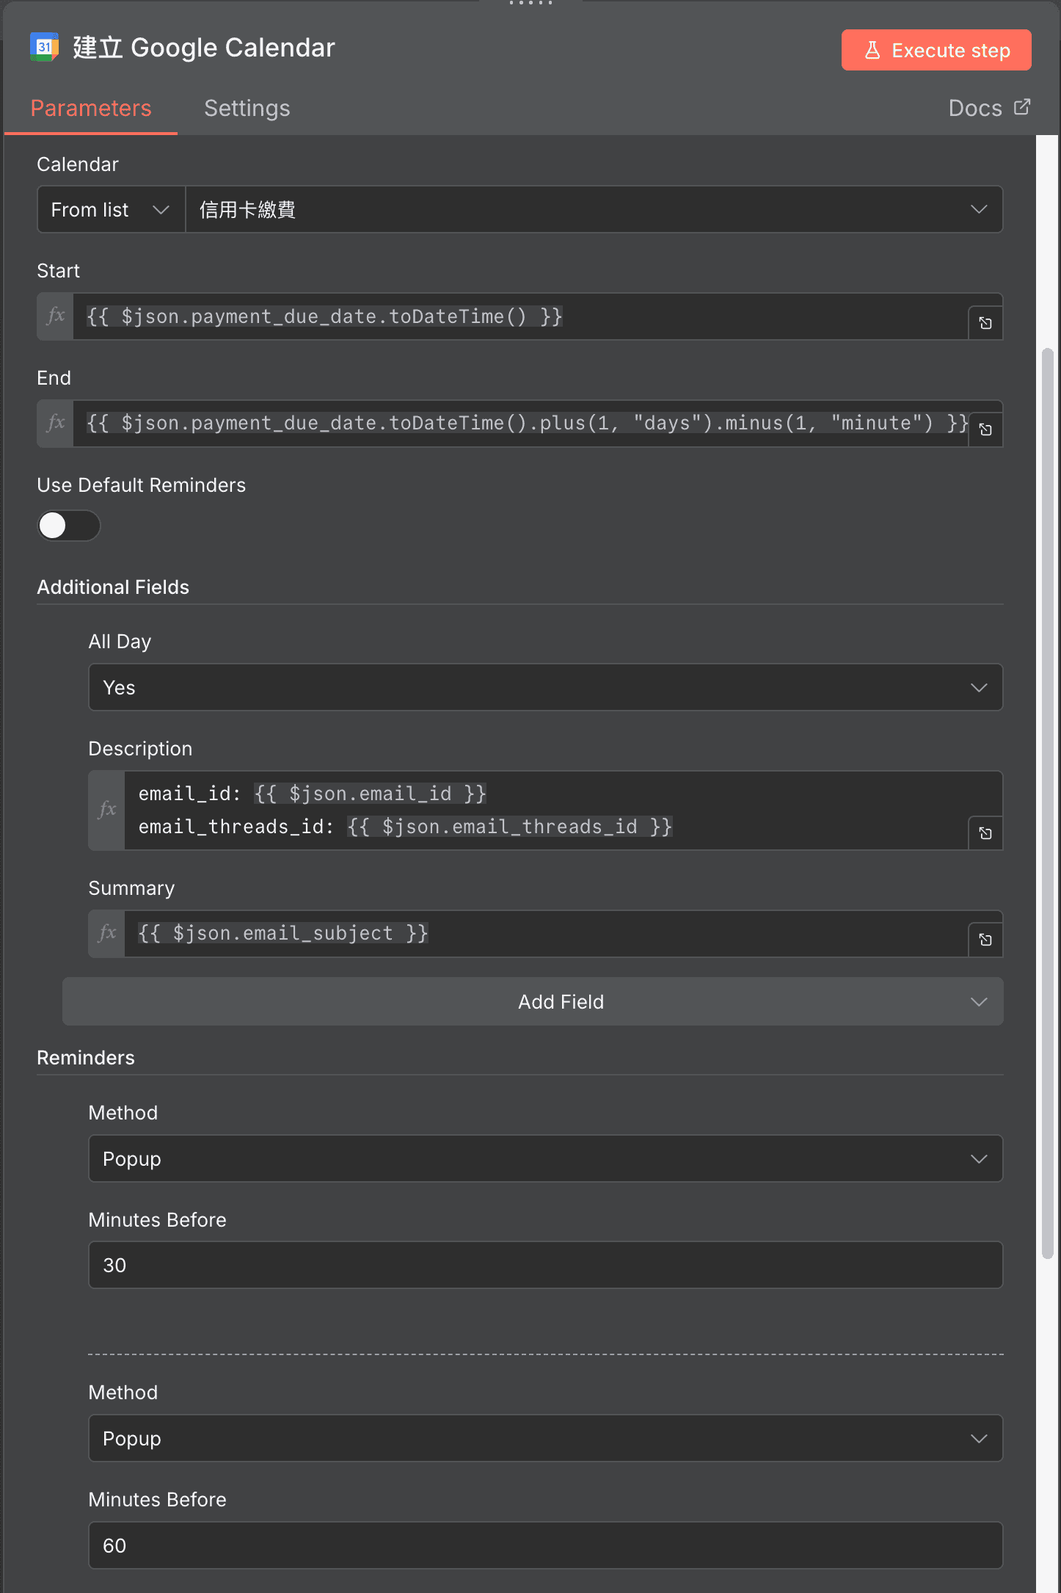Open expression editor for Start field
Viewport: 1061px width, 1593px height.
pos(985,323)
